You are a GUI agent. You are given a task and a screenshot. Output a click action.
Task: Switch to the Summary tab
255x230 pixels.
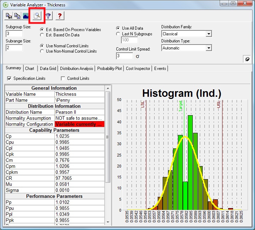[13, 68]
